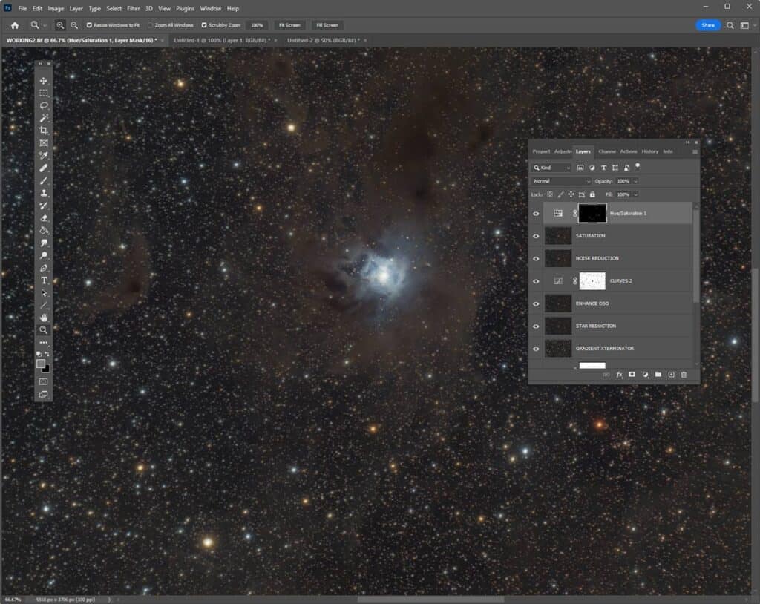
Task: Open the Filter menu
Action: coord(134,8)
